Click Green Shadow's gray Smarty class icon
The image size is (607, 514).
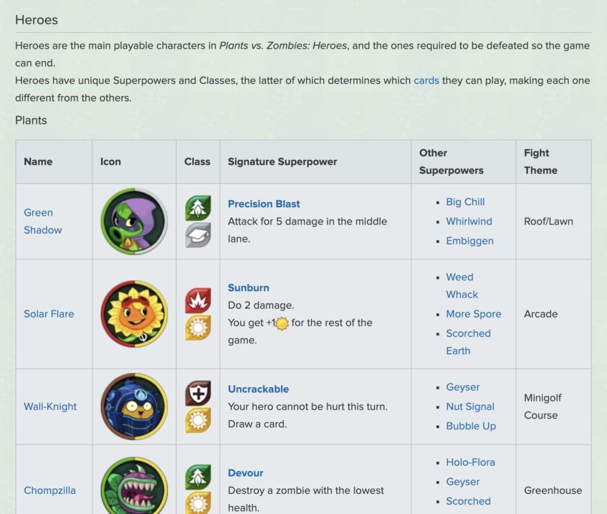pyautogui.click(x=198, y=235)
